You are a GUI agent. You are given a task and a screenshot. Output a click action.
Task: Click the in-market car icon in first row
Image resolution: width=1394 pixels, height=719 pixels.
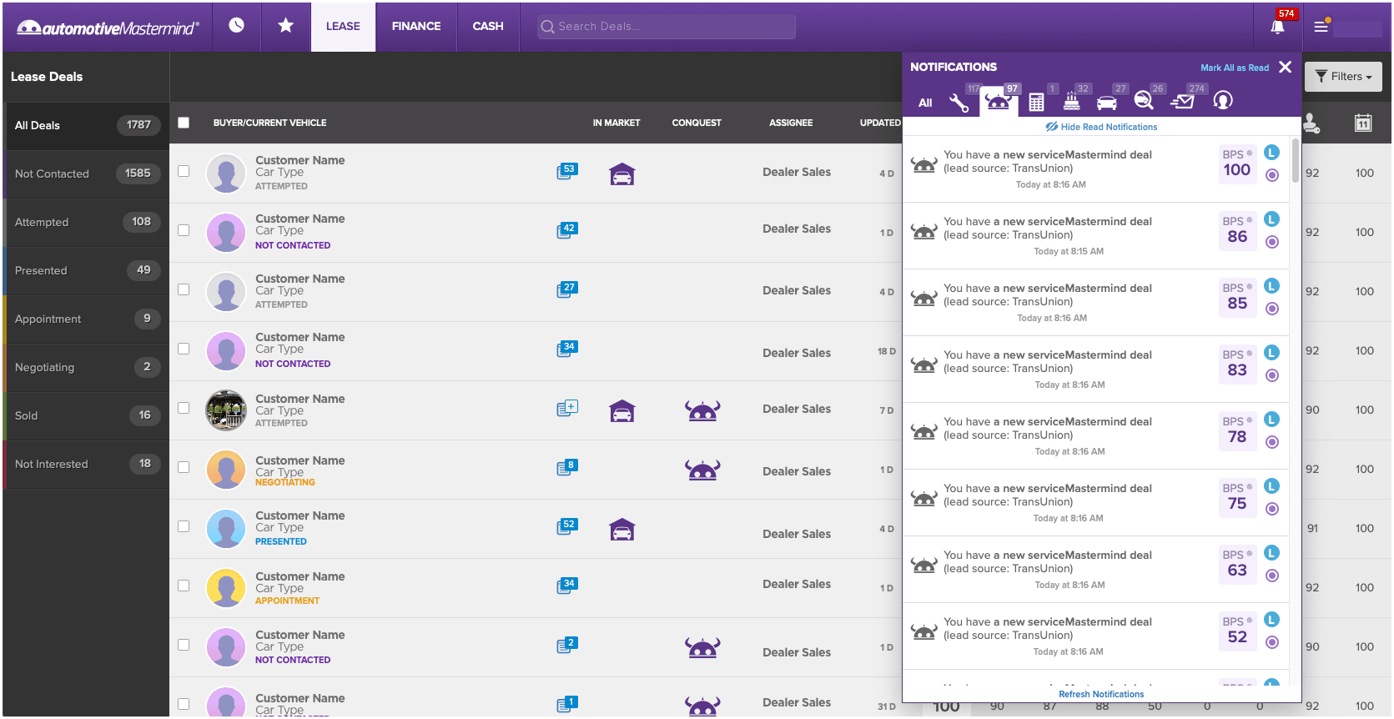(622, 174)
